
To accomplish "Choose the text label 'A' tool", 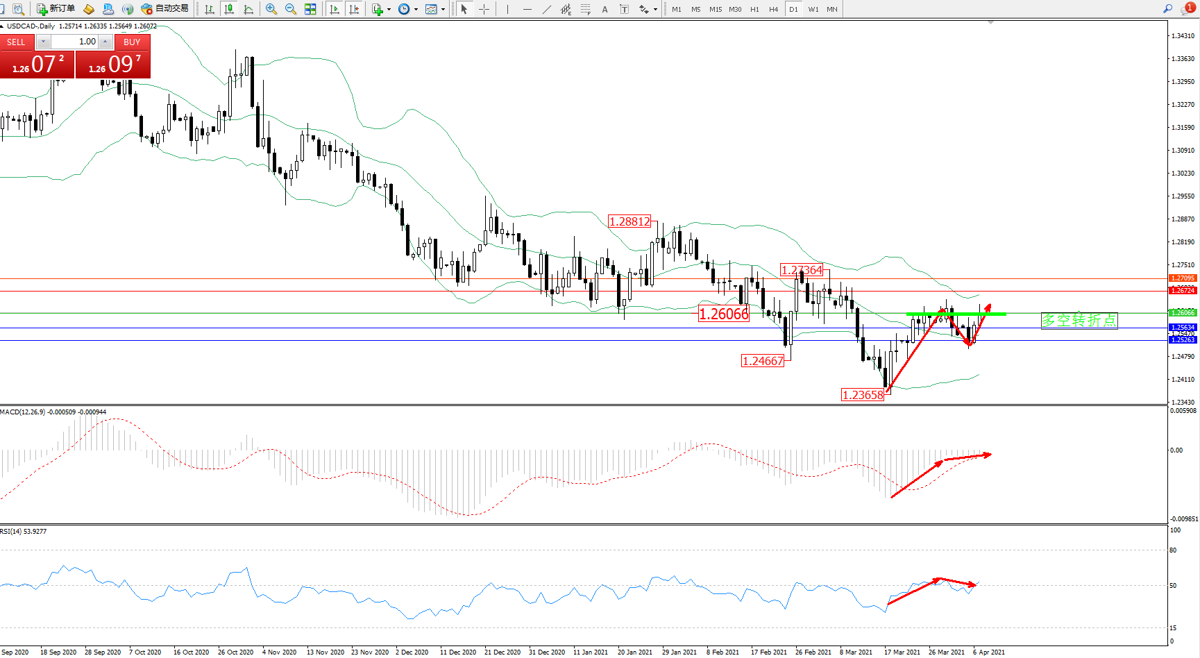I will [605, 9].
